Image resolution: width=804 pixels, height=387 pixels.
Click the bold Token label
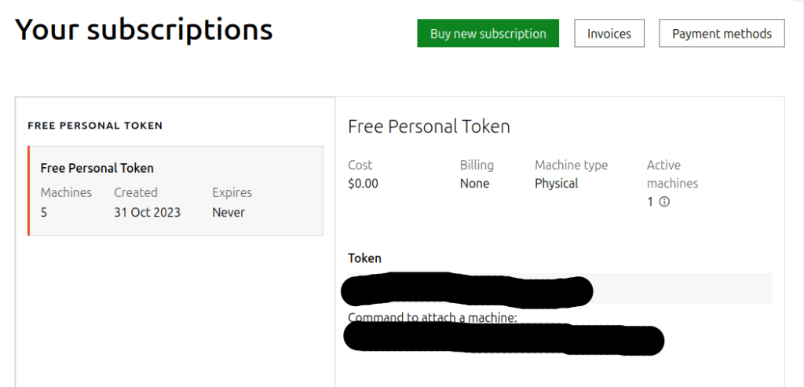coord(364,257)
